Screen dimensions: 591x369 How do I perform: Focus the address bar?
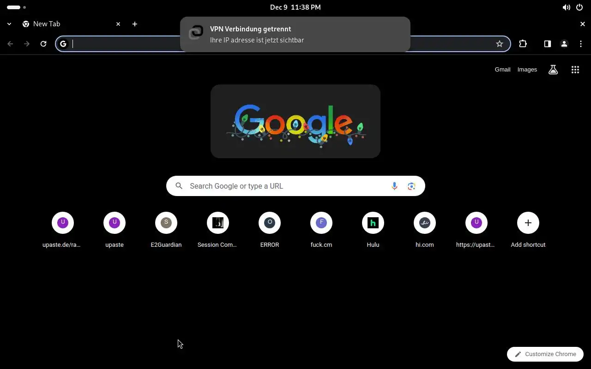tap(283, 44)
